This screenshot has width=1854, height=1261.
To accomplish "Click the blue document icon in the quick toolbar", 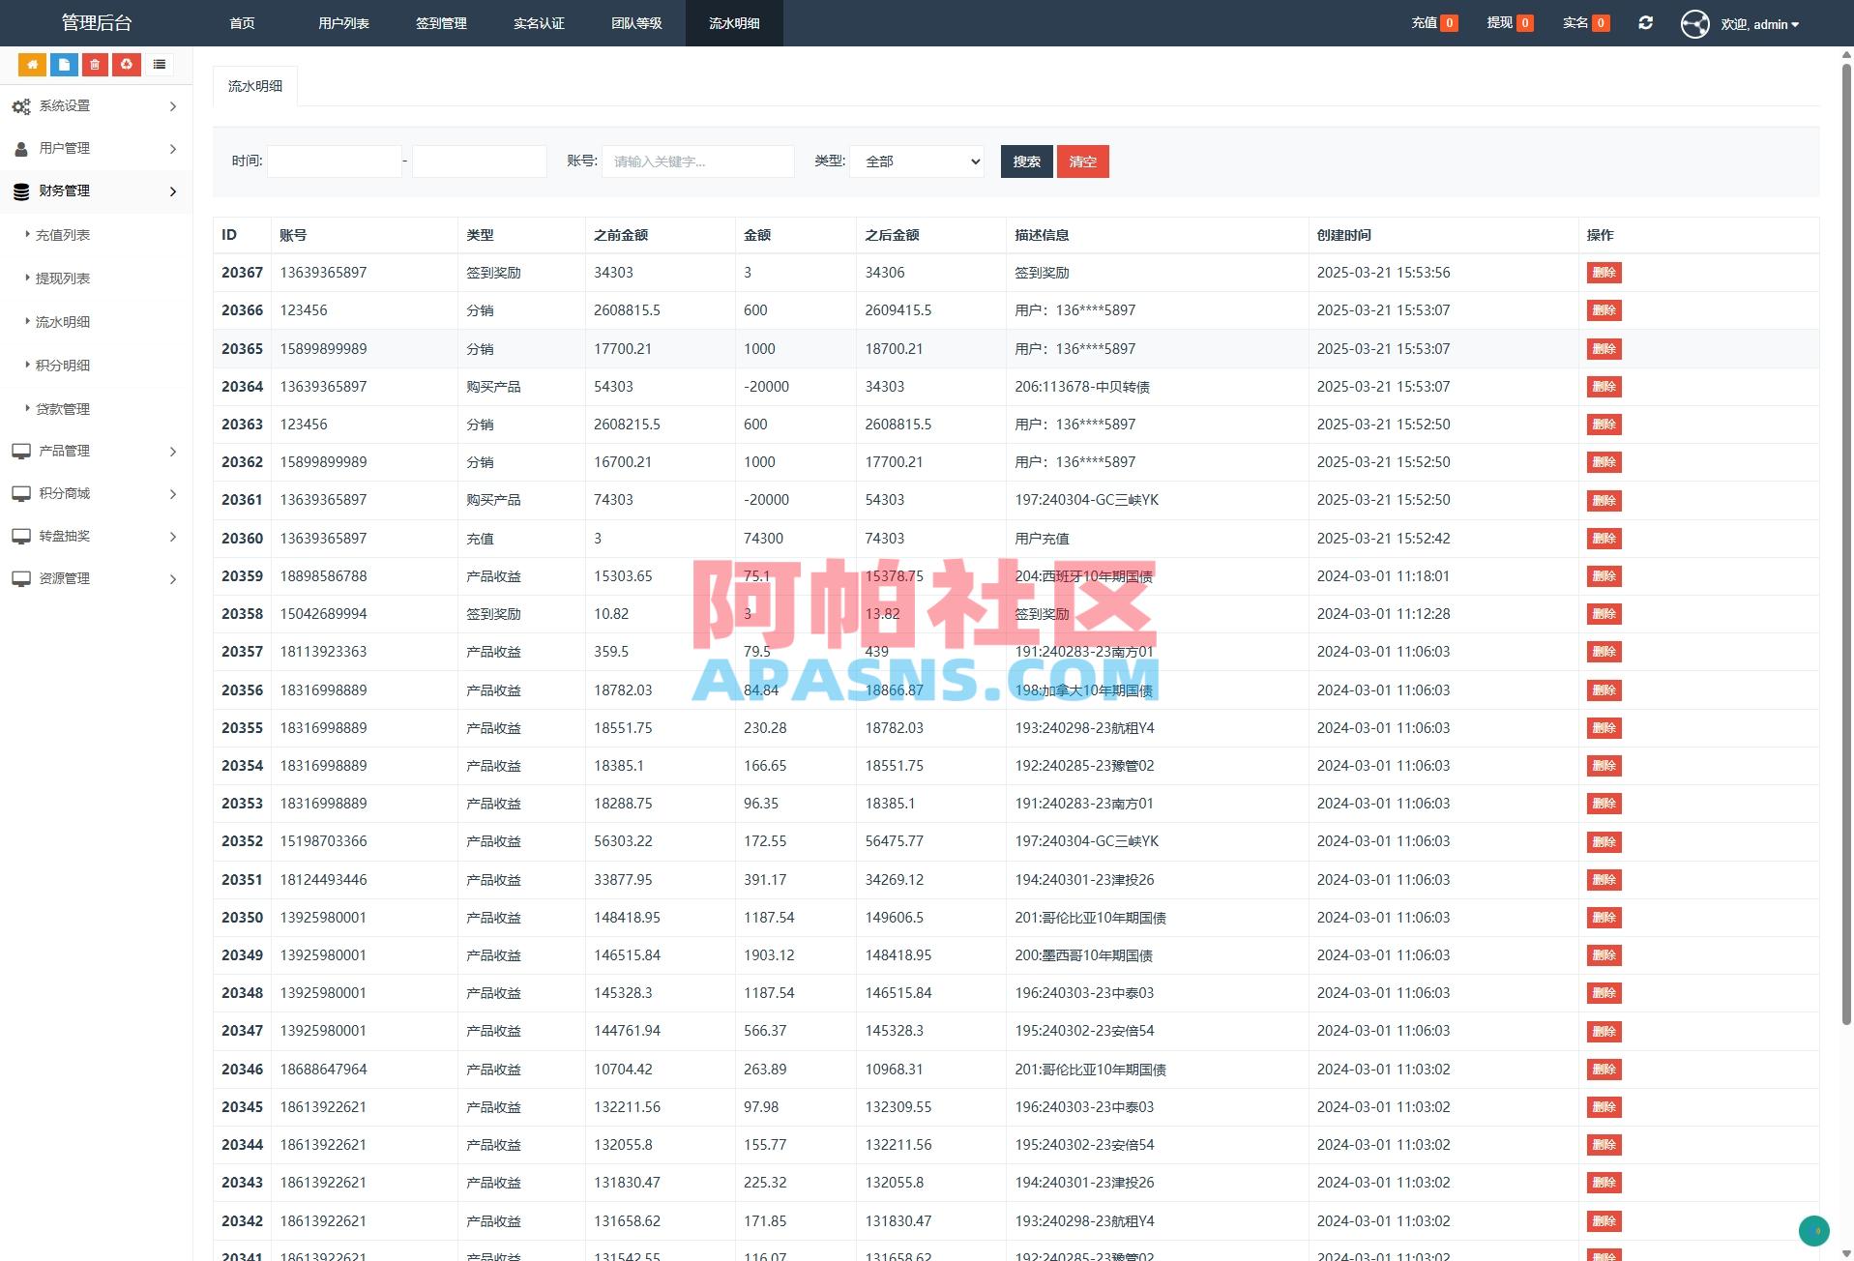I will (63, 64).
